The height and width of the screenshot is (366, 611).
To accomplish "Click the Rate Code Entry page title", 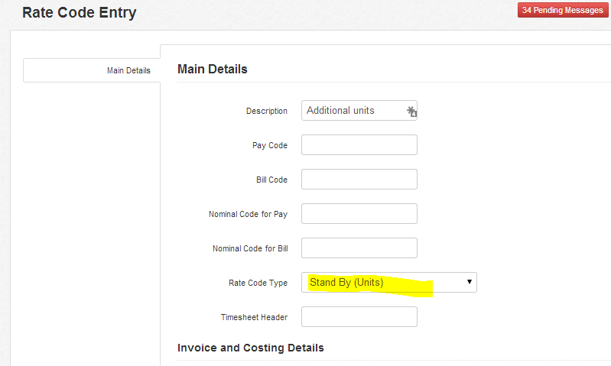I will click(x=79, y=12).
